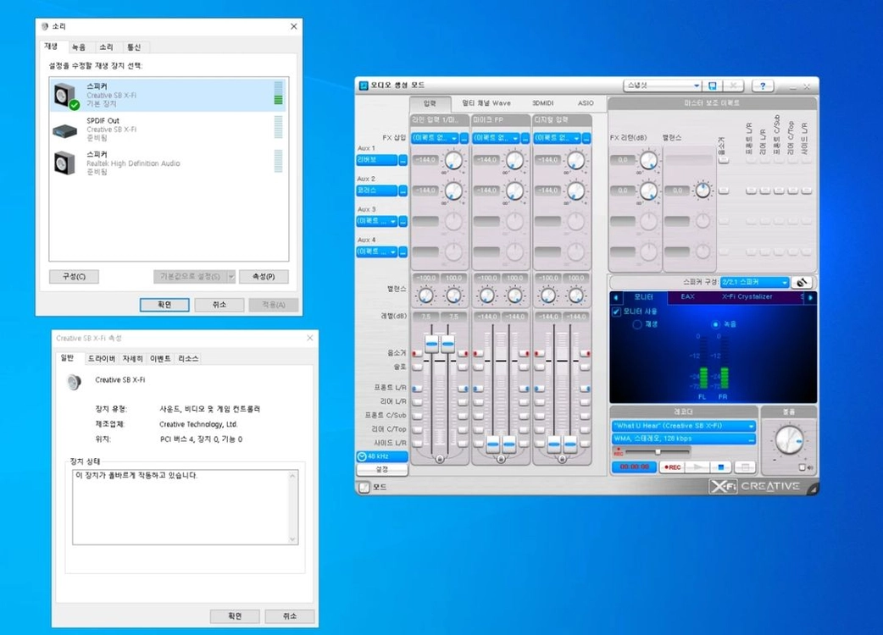
Task: Click the speaker test icon beside 스피커 구성
Action: 802,282
